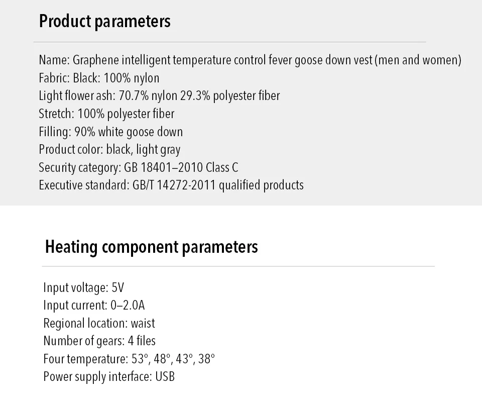Click the "Executive standard" line
Viewport: 482px width, 398px height.
coord(171,185)
